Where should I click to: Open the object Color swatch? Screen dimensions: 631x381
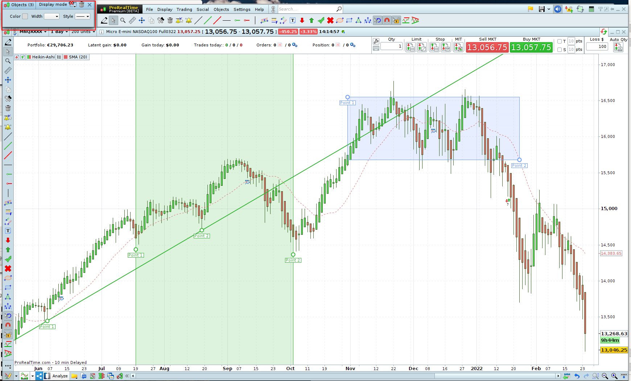(x=25, y=16)
